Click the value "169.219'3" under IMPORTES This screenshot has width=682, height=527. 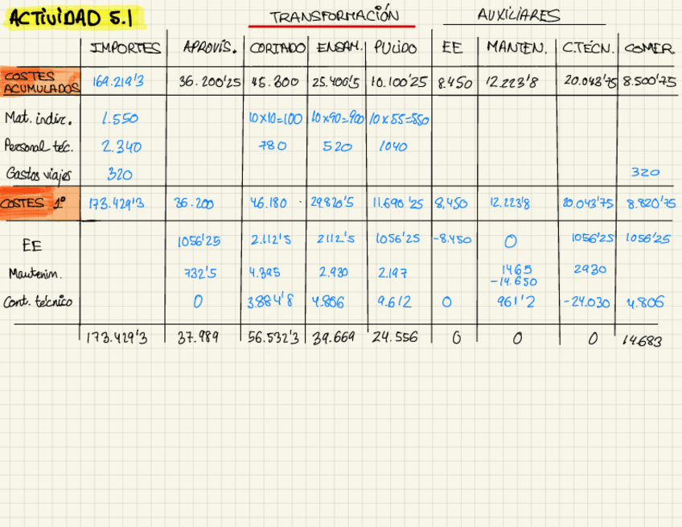pyautogui.click(x=118, y=81)
